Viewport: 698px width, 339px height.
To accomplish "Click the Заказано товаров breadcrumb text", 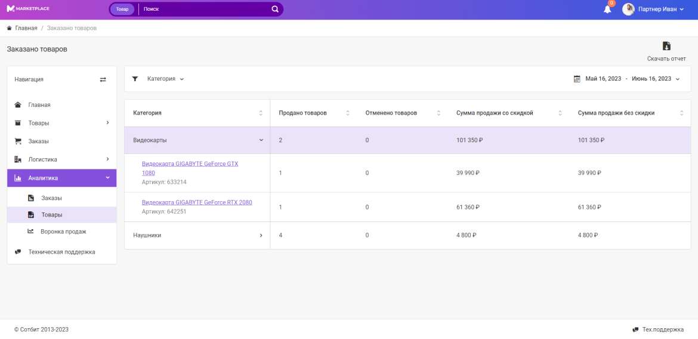I will click(72, 28).
